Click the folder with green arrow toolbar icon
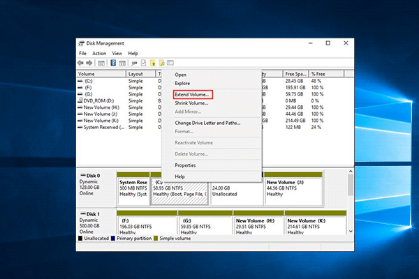Image resolution: width=419 pixels, height=279 pixels. click(152, 63)
